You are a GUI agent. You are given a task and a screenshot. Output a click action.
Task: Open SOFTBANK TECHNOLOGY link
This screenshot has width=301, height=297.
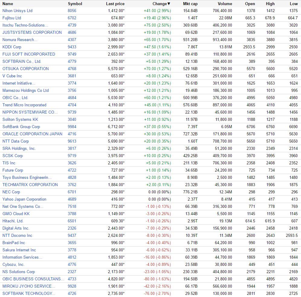(29, 294)
